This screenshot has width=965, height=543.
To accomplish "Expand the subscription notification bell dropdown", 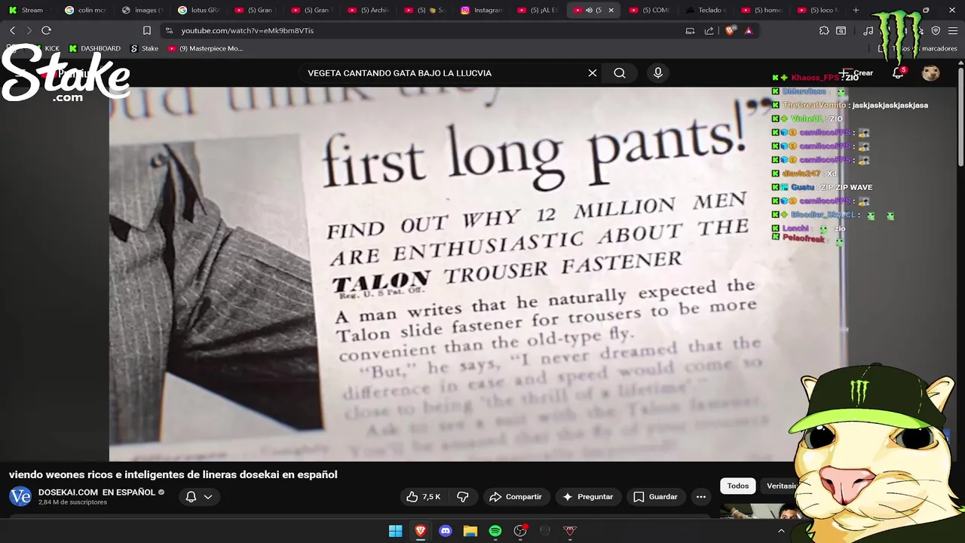I will click(x=199, y=497).
